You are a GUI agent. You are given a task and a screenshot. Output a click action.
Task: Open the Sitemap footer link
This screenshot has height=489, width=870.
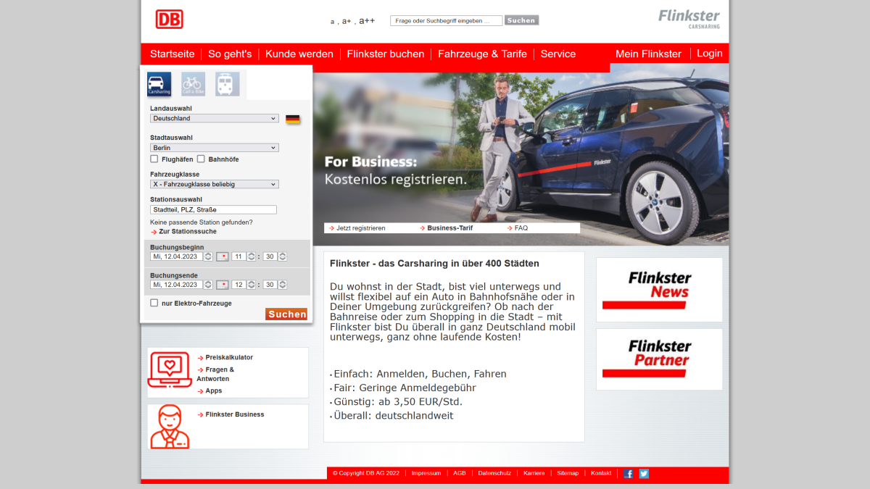568,473
